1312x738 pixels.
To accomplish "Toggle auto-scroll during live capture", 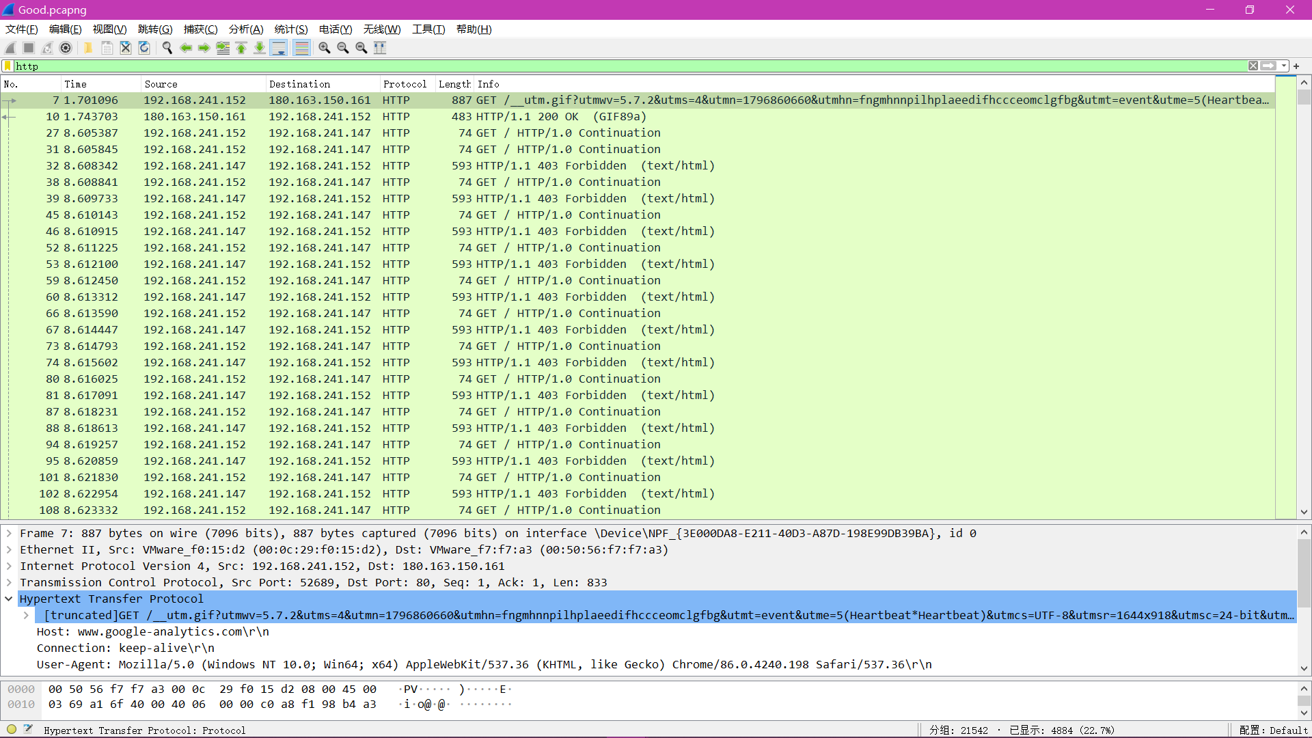I will tap(279, 48).
